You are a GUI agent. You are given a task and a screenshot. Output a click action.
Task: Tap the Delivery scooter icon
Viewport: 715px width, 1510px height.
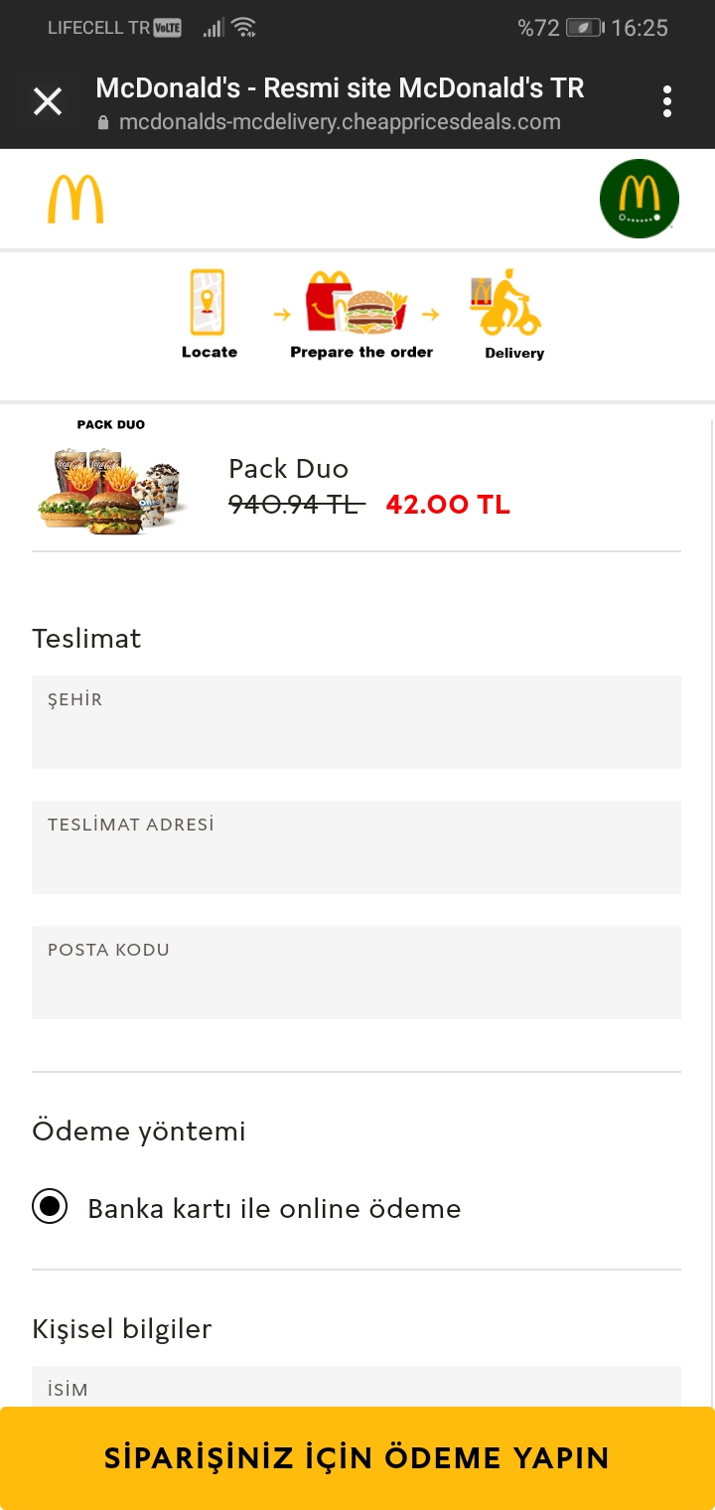coord(506,302)
